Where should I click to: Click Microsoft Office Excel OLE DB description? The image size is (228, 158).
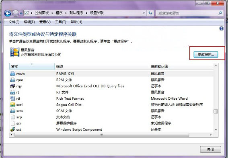coord(90,86)
